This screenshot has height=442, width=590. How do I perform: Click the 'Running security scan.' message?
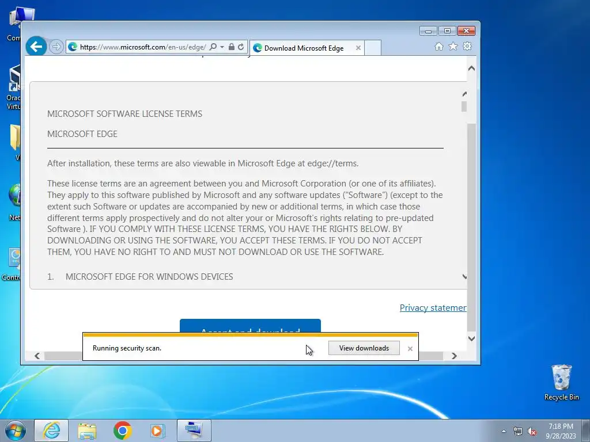pyautogui.click(x=127, y=348)
